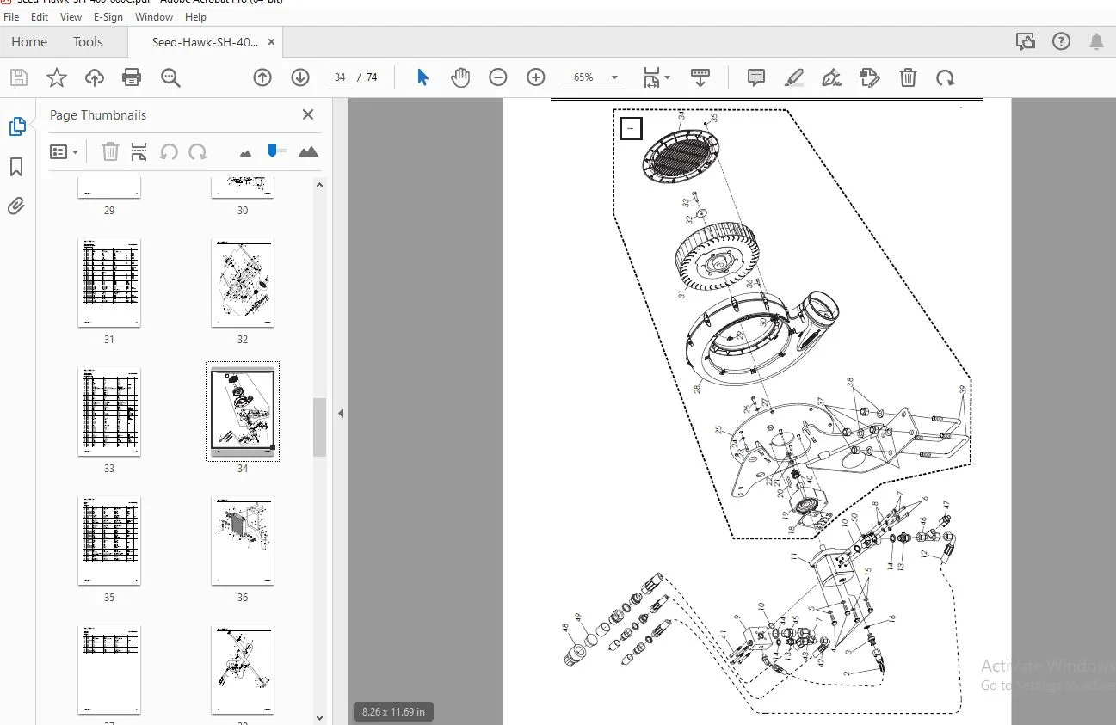
Task: Zoom out with the minus button
Action: click(498, 77)
